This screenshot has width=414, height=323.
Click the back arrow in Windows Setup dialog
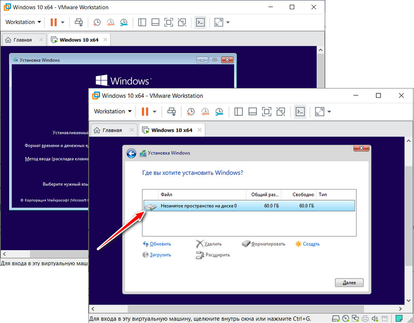(131, 153)
